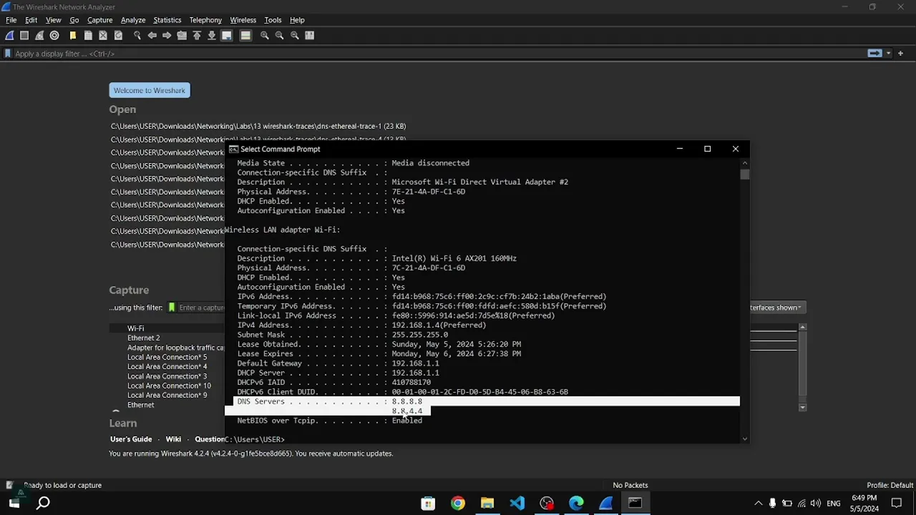This screenshot has width=916, height=515.
Task: Open the display filter history dropdown
Action: (888, 54)
